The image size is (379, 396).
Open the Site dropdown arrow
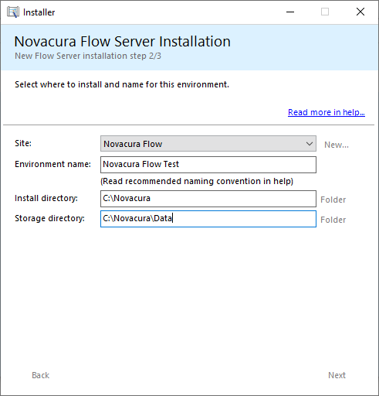tap(310, 144)
